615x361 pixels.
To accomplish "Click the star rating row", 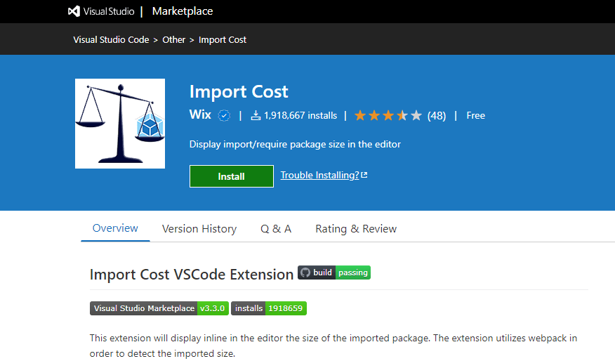I will coord(388,116).
